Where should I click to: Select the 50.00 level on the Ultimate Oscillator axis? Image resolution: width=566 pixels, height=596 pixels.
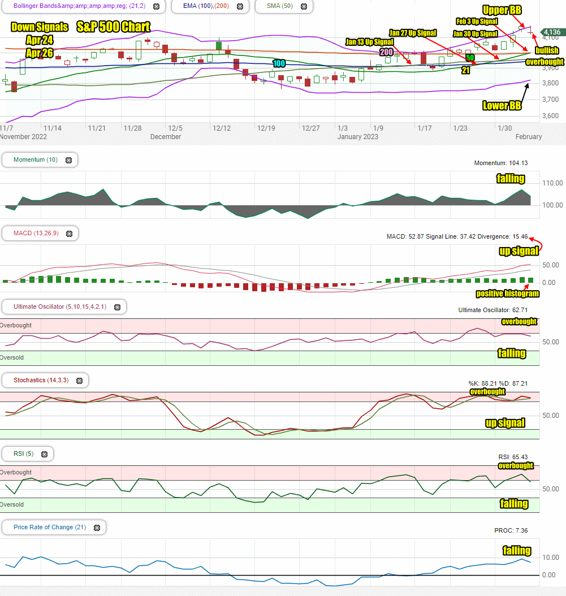point(551,342)
